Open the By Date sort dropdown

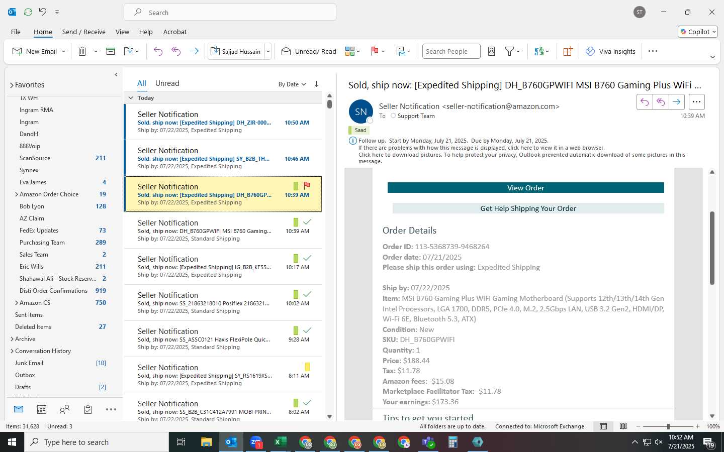tap(292, 84)
